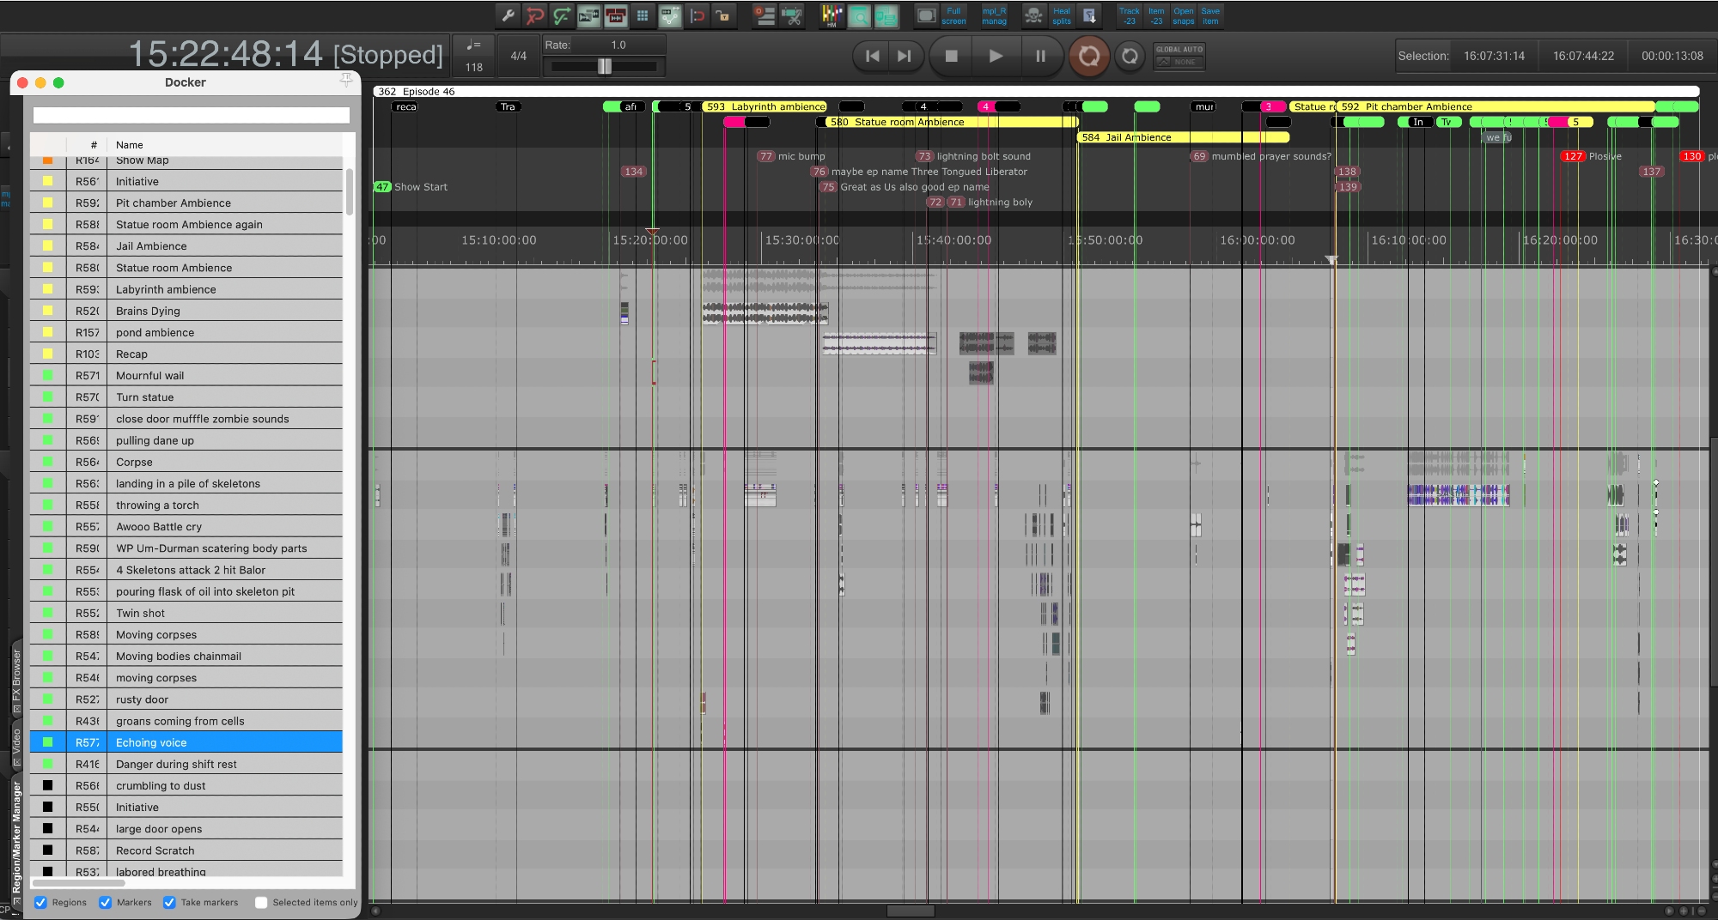Adjust the playback Rate slider
This screenshot has height=920, width=1718.
pos(605,66)
